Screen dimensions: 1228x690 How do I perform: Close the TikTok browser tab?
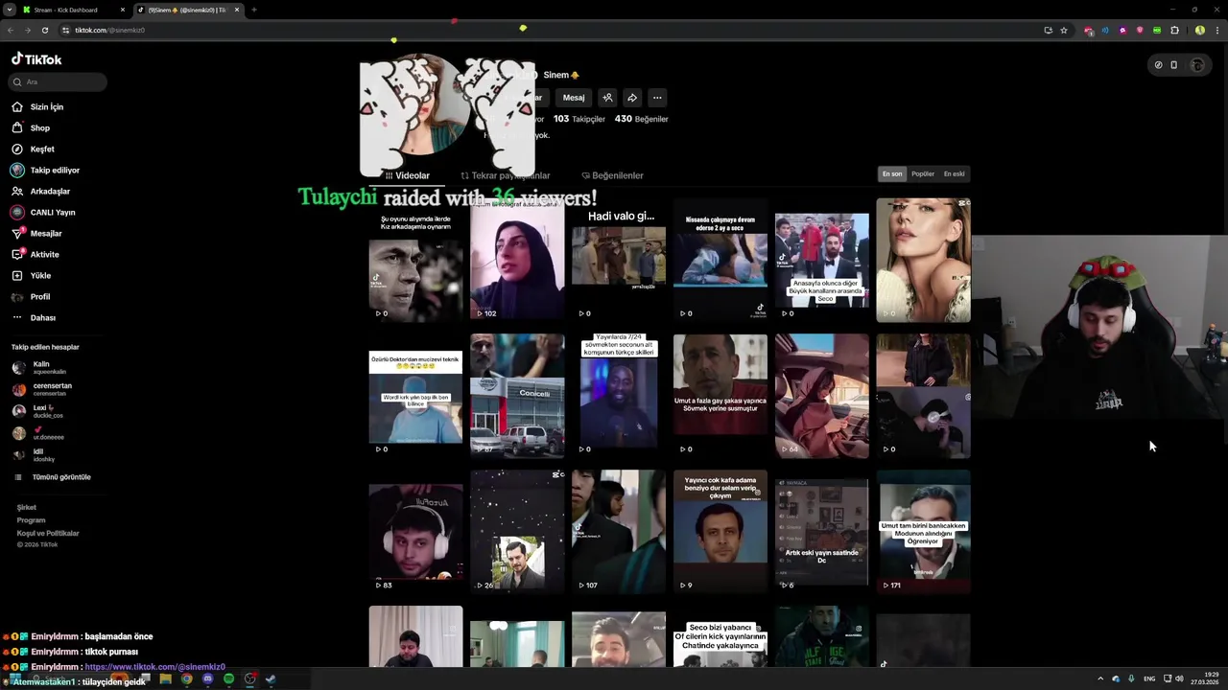coord(237,10)
